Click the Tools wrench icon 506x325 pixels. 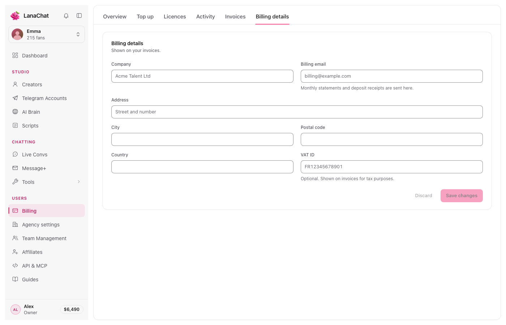(15, 182)
